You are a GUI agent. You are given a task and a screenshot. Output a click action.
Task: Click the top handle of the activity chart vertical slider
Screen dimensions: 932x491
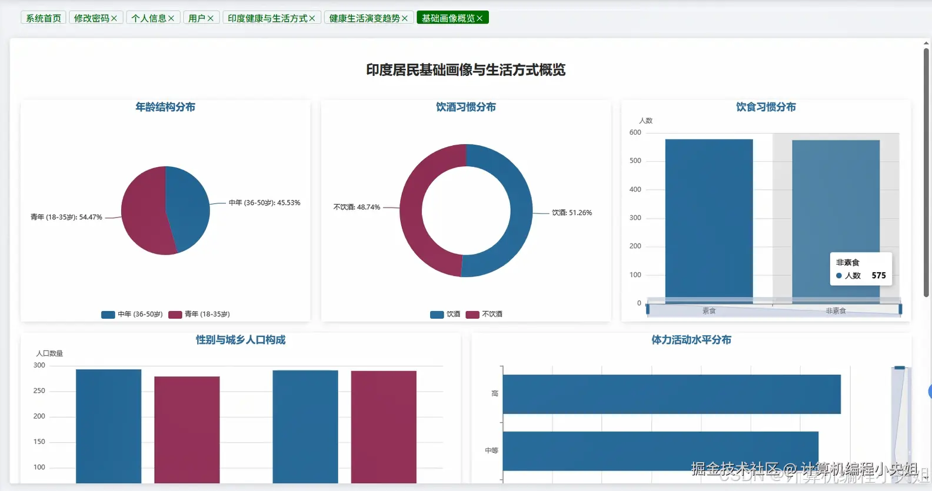point(900,368)
